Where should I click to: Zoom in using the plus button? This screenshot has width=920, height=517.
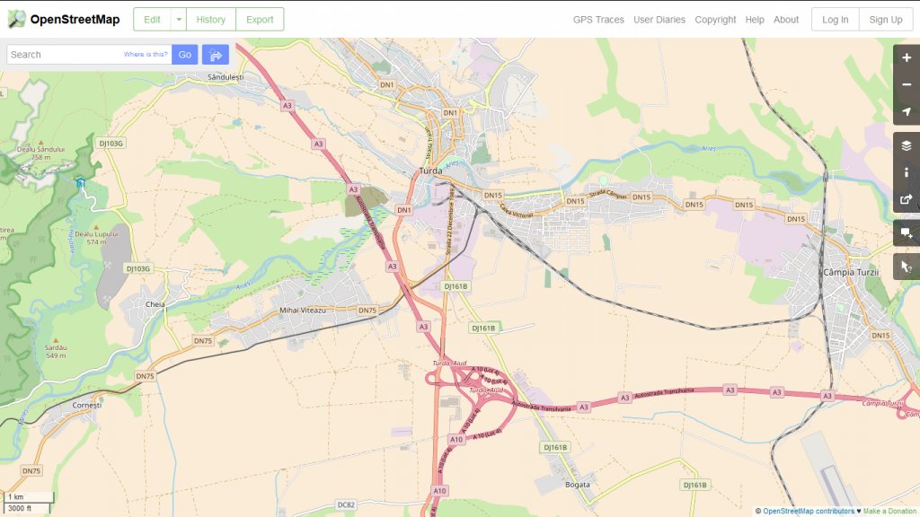tap(906, 57)
